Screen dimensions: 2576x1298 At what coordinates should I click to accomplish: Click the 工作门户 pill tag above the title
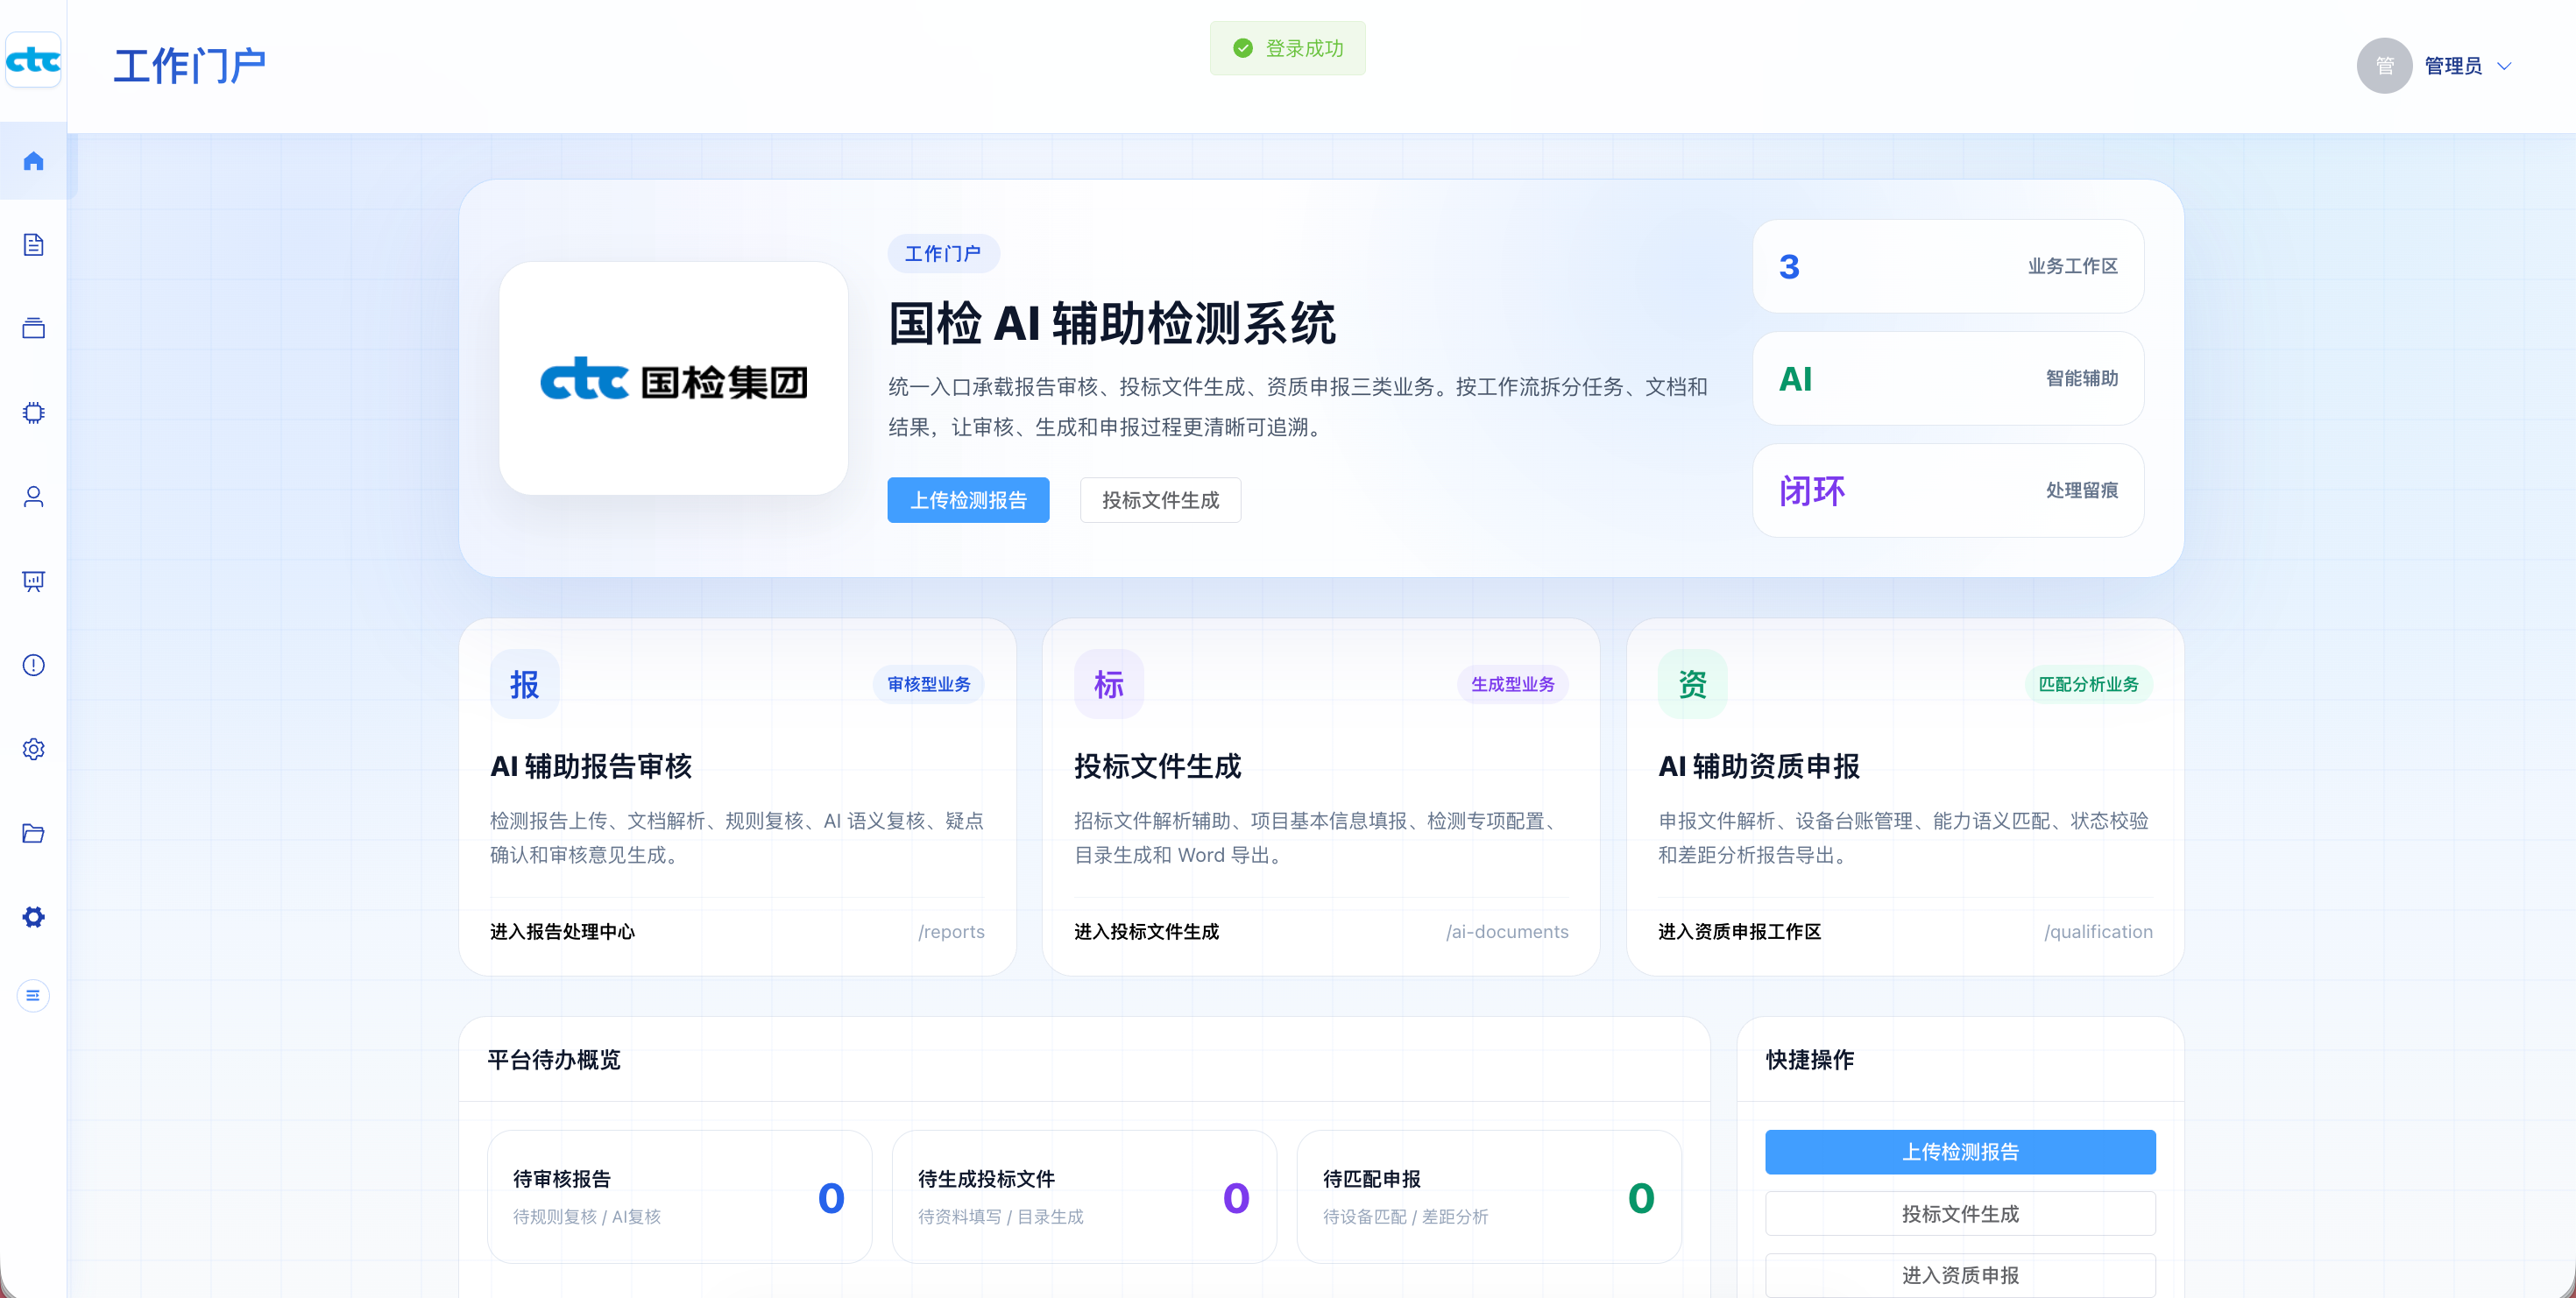943,254
